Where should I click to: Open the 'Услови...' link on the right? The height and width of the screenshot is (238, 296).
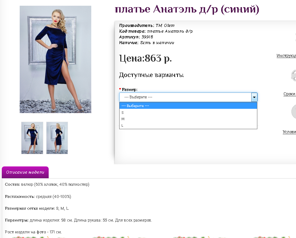pyautogui.click(x=289, y=132)
